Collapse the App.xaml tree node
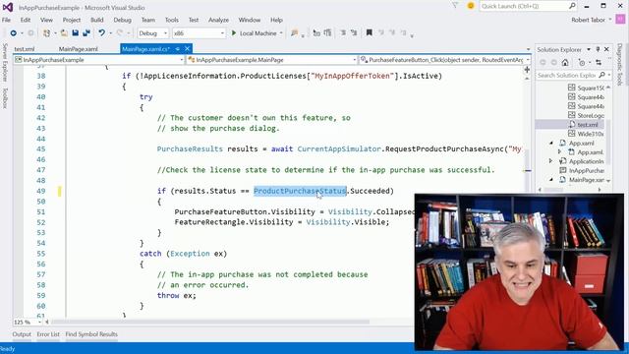Image resolution: width=629 pixels, height=354 pixels. click(x=551, y=143)
